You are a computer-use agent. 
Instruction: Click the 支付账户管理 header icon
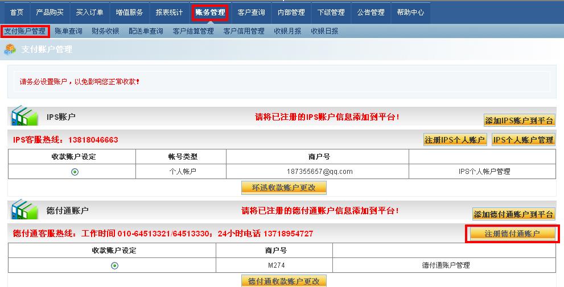10,49
